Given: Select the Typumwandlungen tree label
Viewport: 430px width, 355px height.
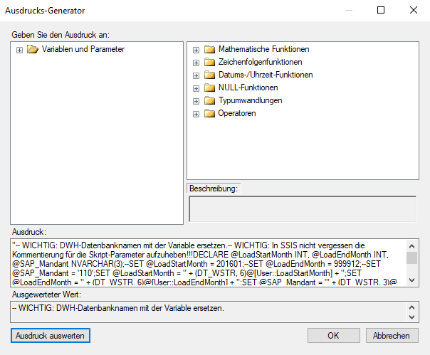Looking at the screenshot, I should tap(250, 101).
